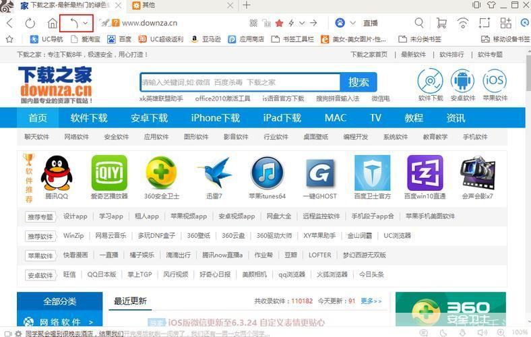This screenshot has height=337, width=531.
Task: Click the 安卓软件 Android robot icon
Action: 462,81
